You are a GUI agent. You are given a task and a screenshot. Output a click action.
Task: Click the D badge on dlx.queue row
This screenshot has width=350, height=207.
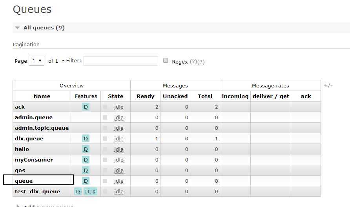[86, 138]
